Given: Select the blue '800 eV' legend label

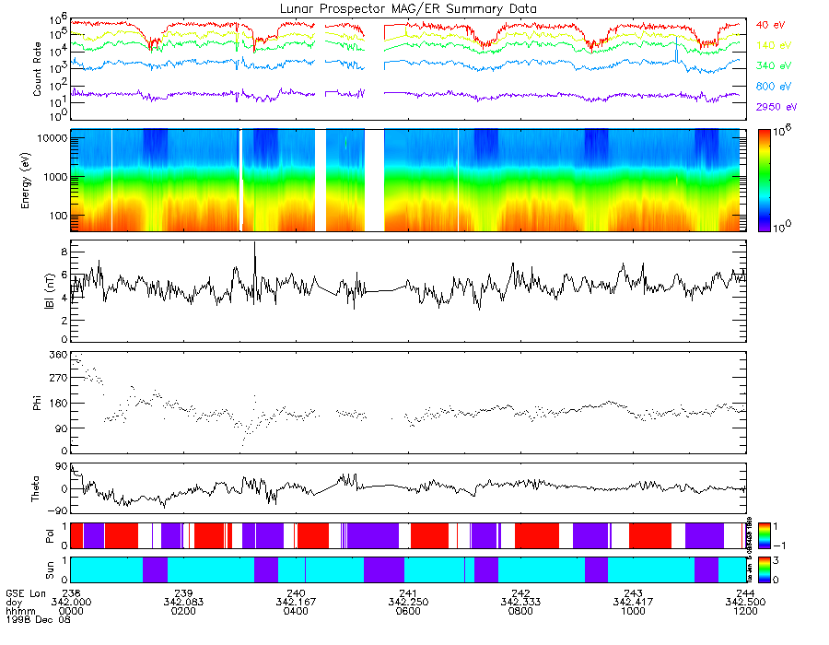Looking at the screenshot, I should point(774,87).
